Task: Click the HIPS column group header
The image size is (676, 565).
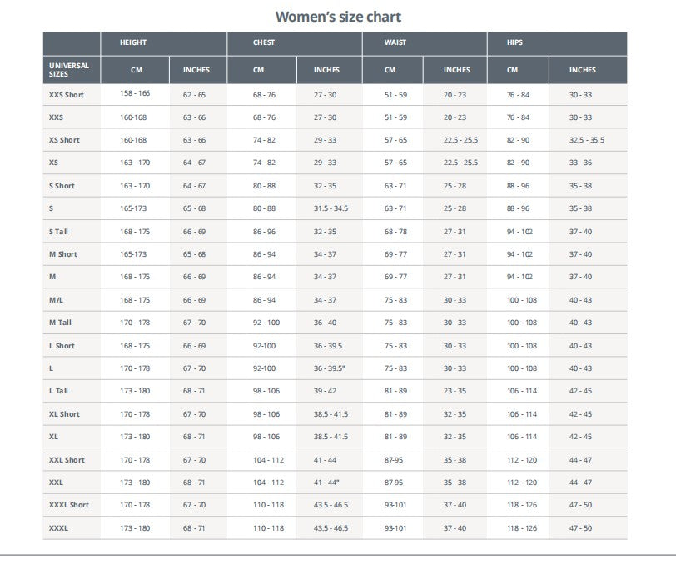Action: [x=515, y=42]
